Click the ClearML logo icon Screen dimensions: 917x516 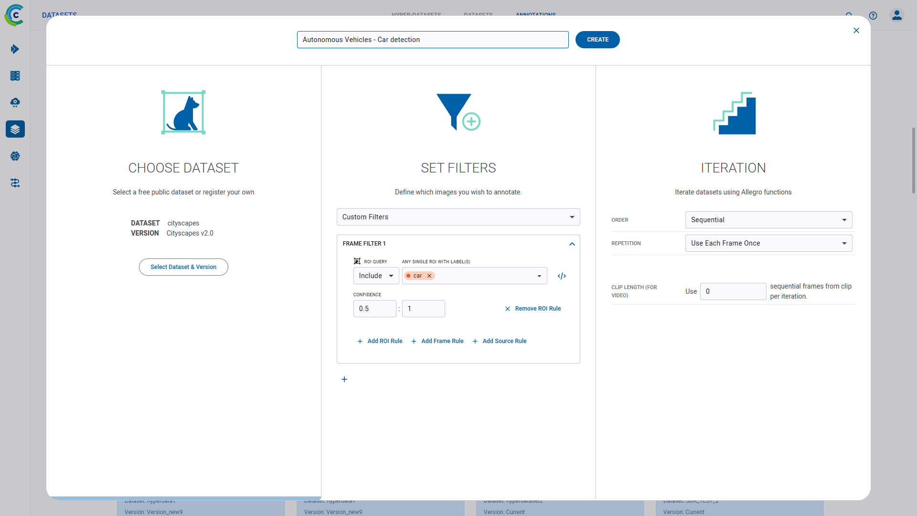[14, 15]
